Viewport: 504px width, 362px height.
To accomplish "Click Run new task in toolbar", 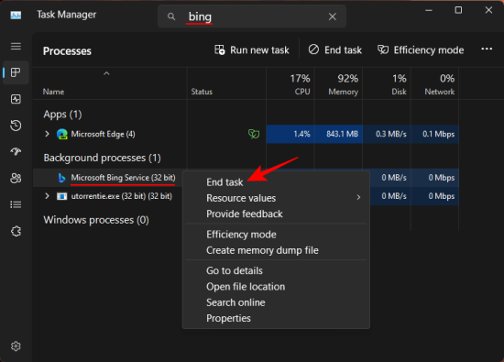I will (252, 50).
